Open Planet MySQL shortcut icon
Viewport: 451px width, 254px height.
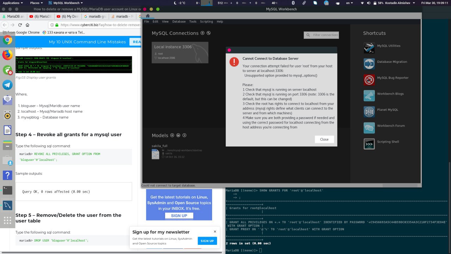[x=369, y=112]
